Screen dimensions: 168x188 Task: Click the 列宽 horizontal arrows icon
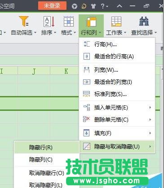[87, 70]
